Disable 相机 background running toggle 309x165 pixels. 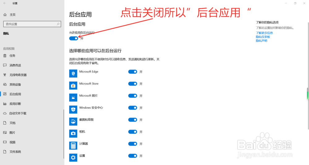[x=133, y=132]
